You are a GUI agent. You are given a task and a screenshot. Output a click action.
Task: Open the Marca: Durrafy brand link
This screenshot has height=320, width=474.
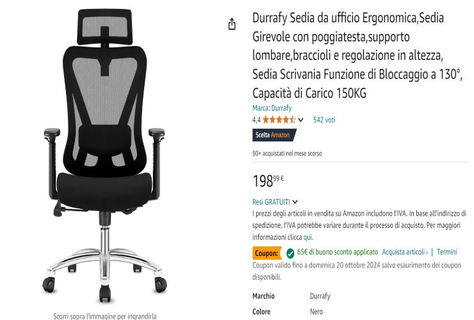tap(272, 108)
